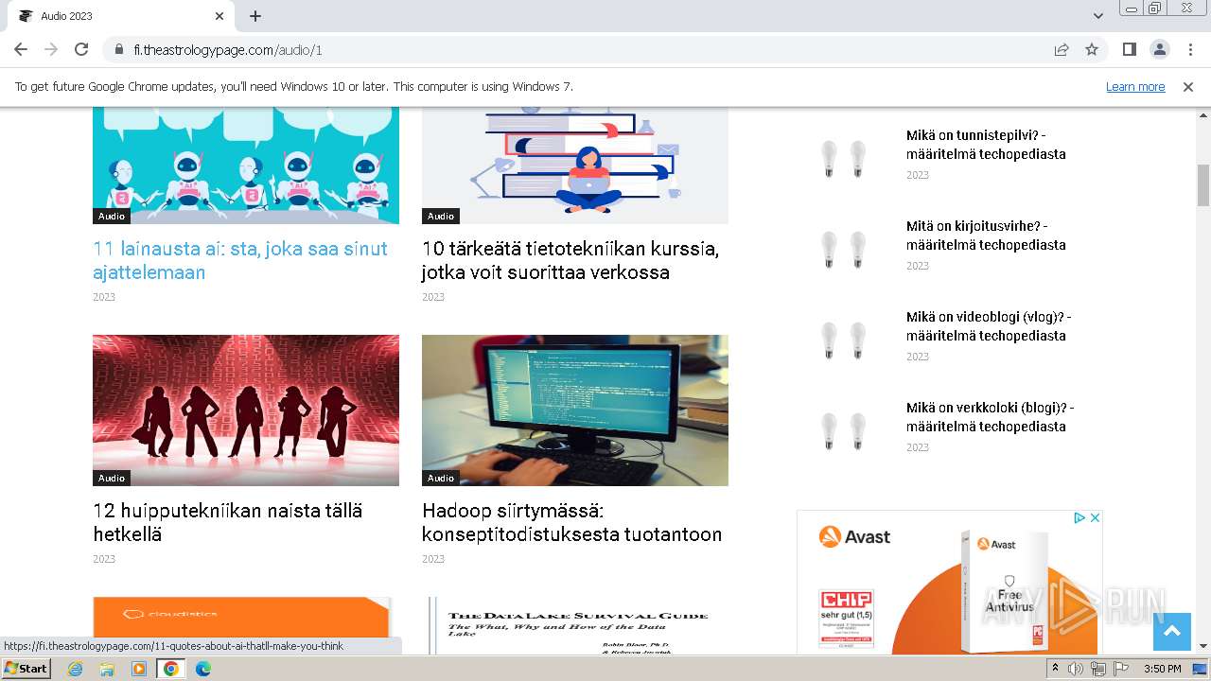Viewport: 1211px width, 681px height.
Task: Open AdChoices info icon on ad
Action: (x=1079, y=517)
